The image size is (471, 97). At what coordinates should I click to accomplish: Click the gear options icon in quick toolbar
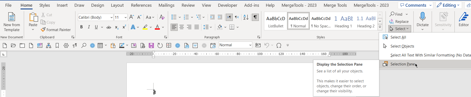tap(66, 45)
